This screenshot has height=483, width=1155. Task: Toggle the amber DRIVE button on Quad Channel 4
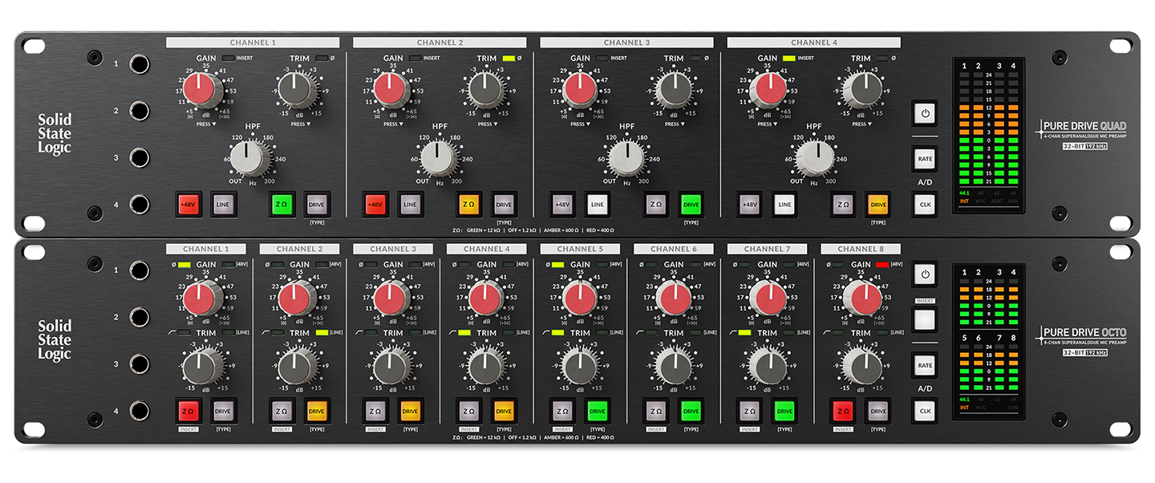coord(878,205)
